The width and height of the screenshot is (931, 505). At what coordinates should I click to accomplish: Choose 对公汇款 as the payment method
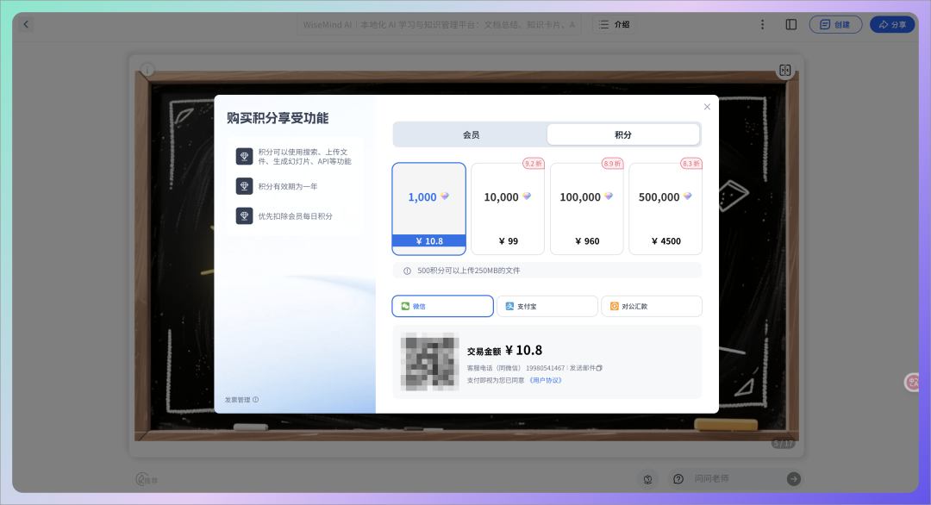[x=652, y=306]
